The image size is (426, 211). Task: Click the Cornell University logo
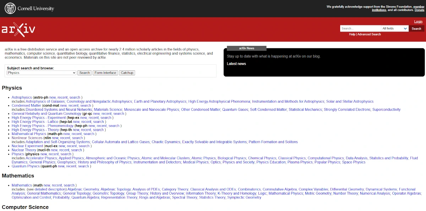pos(29,8)
